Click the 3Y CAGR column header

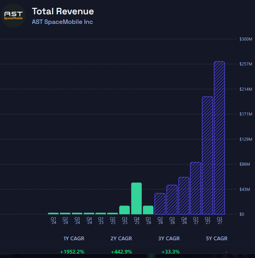(x=169, y=239)
